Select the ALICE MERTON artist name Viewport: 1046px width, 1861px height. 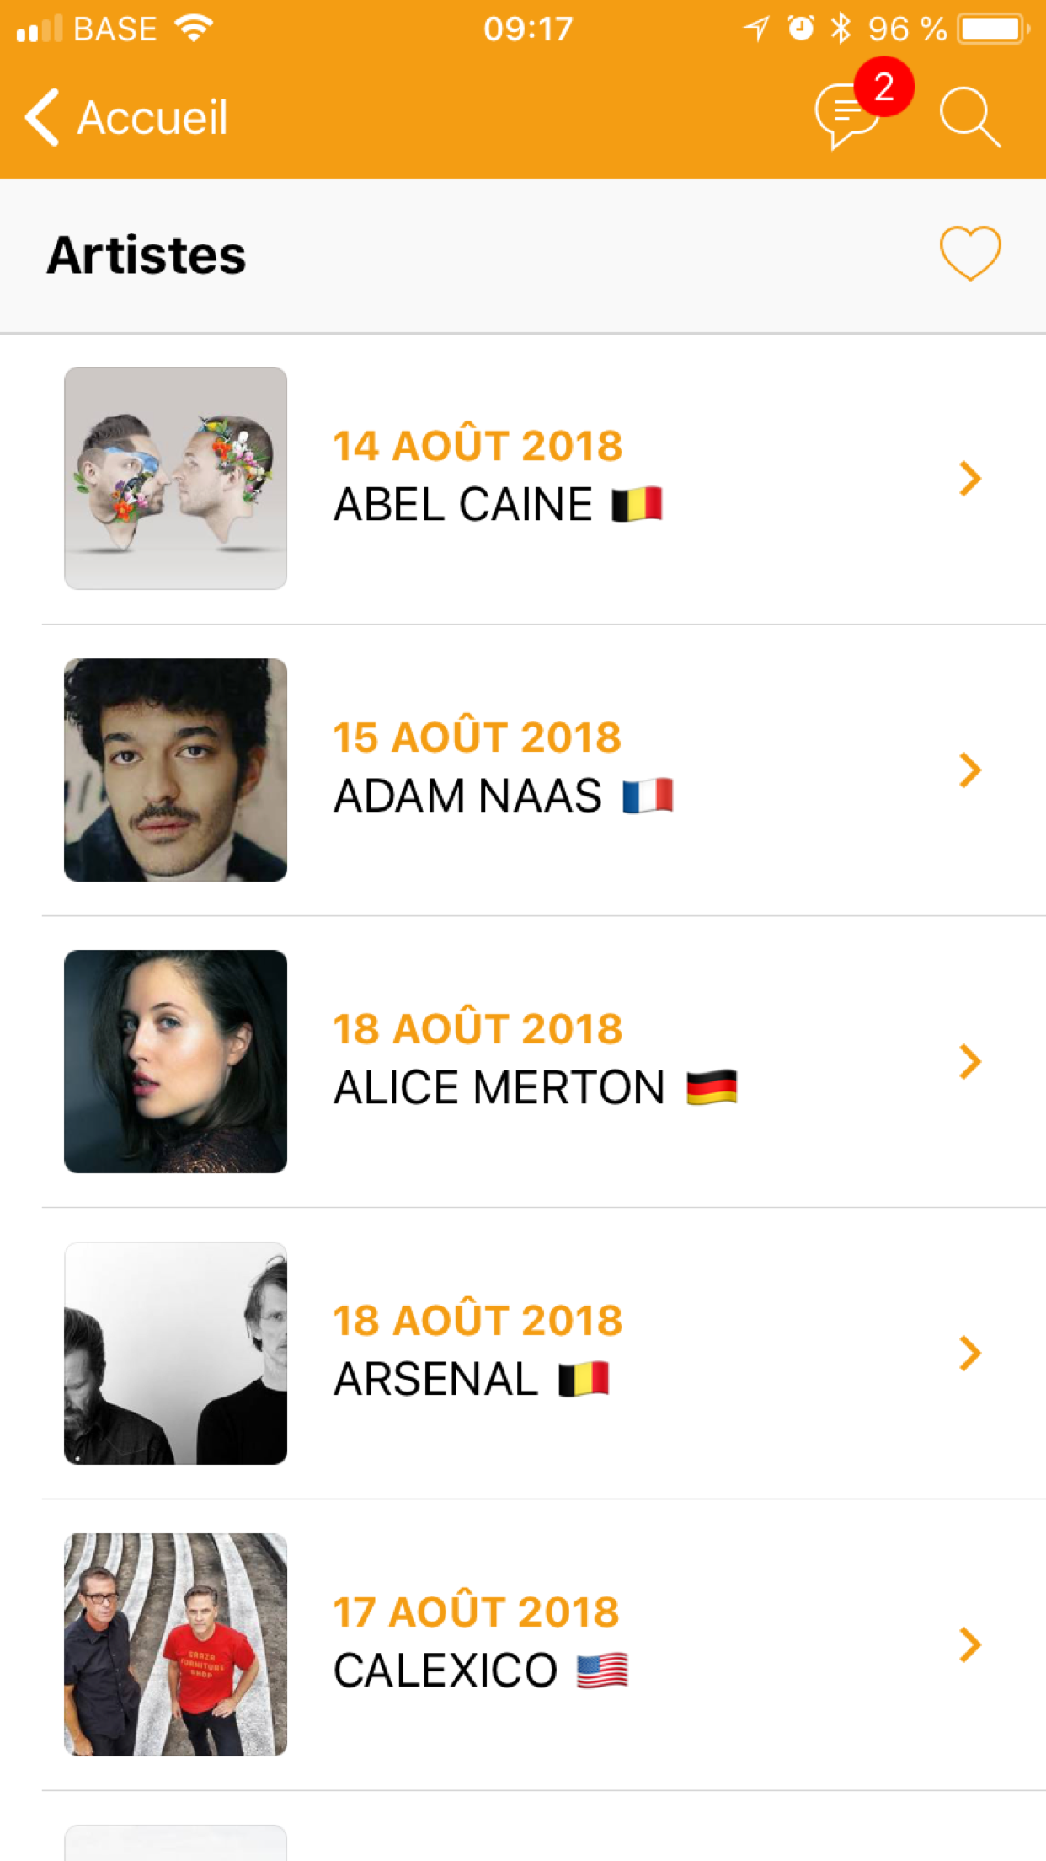(499, 1087)
